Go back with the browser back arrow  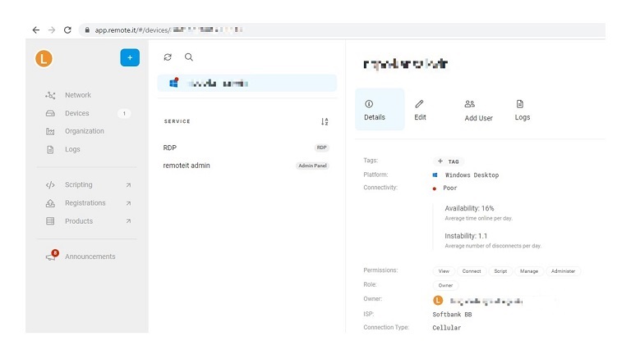coord(36,30)
